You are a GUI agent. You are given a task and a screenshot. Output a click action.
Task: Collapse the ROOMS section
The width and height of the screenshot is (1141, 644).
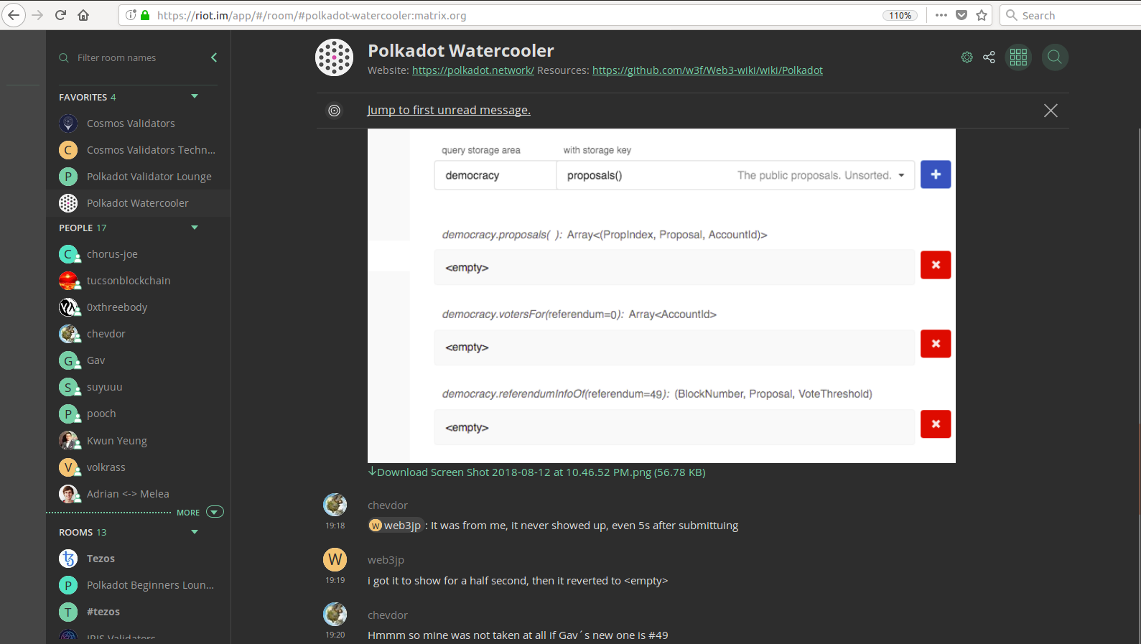pos(195,532)
